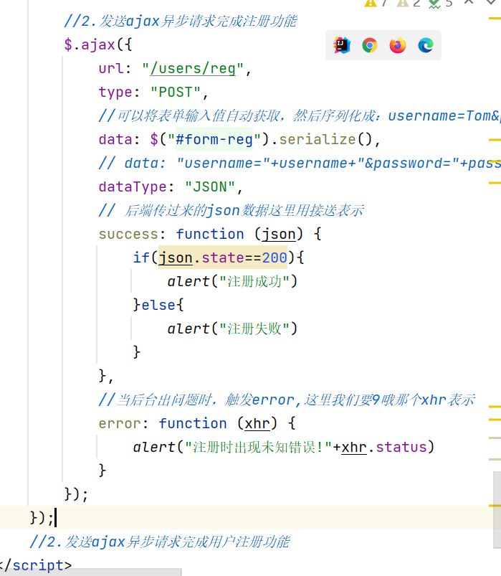This screenshot has height=576, width=501.
Task: Place the caret after the "});" on the highlighted line
Action: pos(54,518)
